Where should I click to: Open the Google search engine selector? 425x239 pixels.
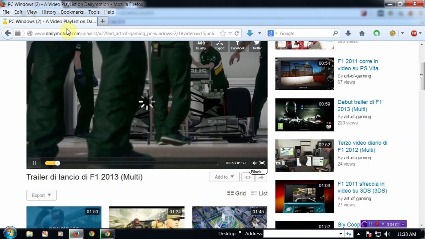[x=272, y=34]
